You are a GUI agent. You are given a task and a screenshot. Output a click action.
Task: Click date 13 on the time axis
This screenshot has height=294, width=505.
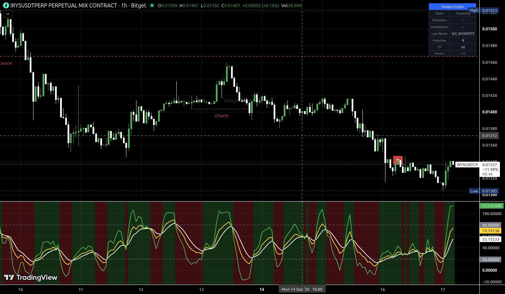coord(202,290)
